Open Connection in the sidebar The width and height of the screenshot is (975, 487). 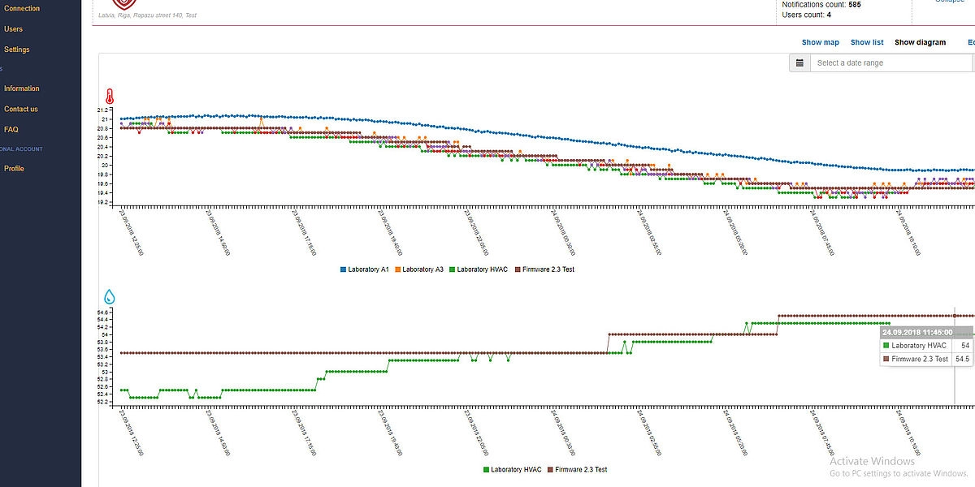click(x=22, y=9)
